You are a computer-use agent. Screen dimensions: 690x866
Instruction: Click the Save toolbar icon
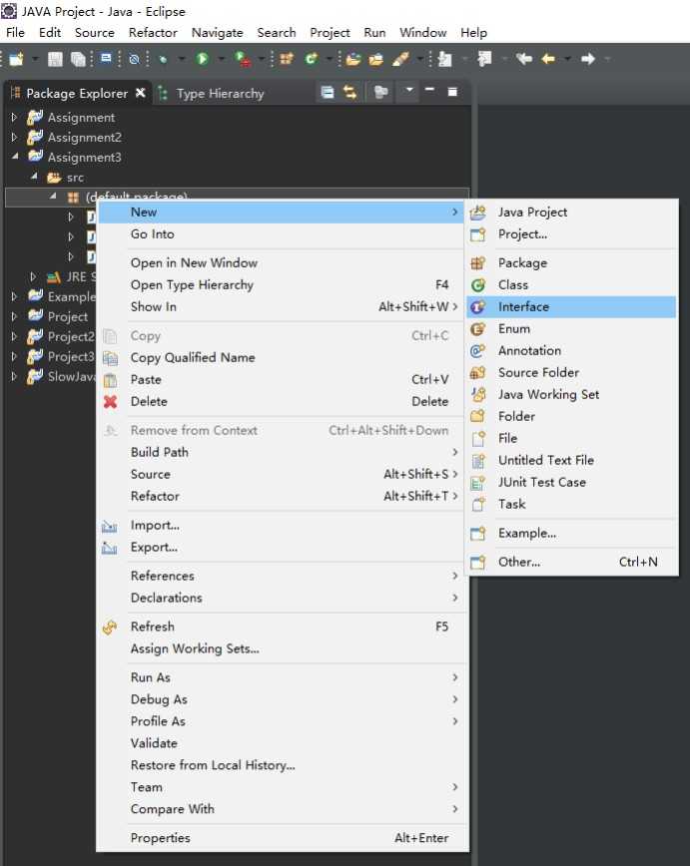point(55,59)
